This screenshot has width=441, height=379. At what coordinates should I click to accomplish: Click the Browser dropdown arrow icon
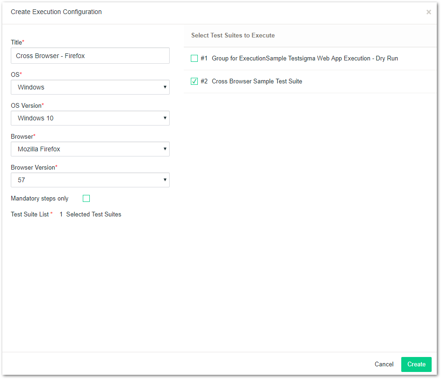tap(165, 149)
